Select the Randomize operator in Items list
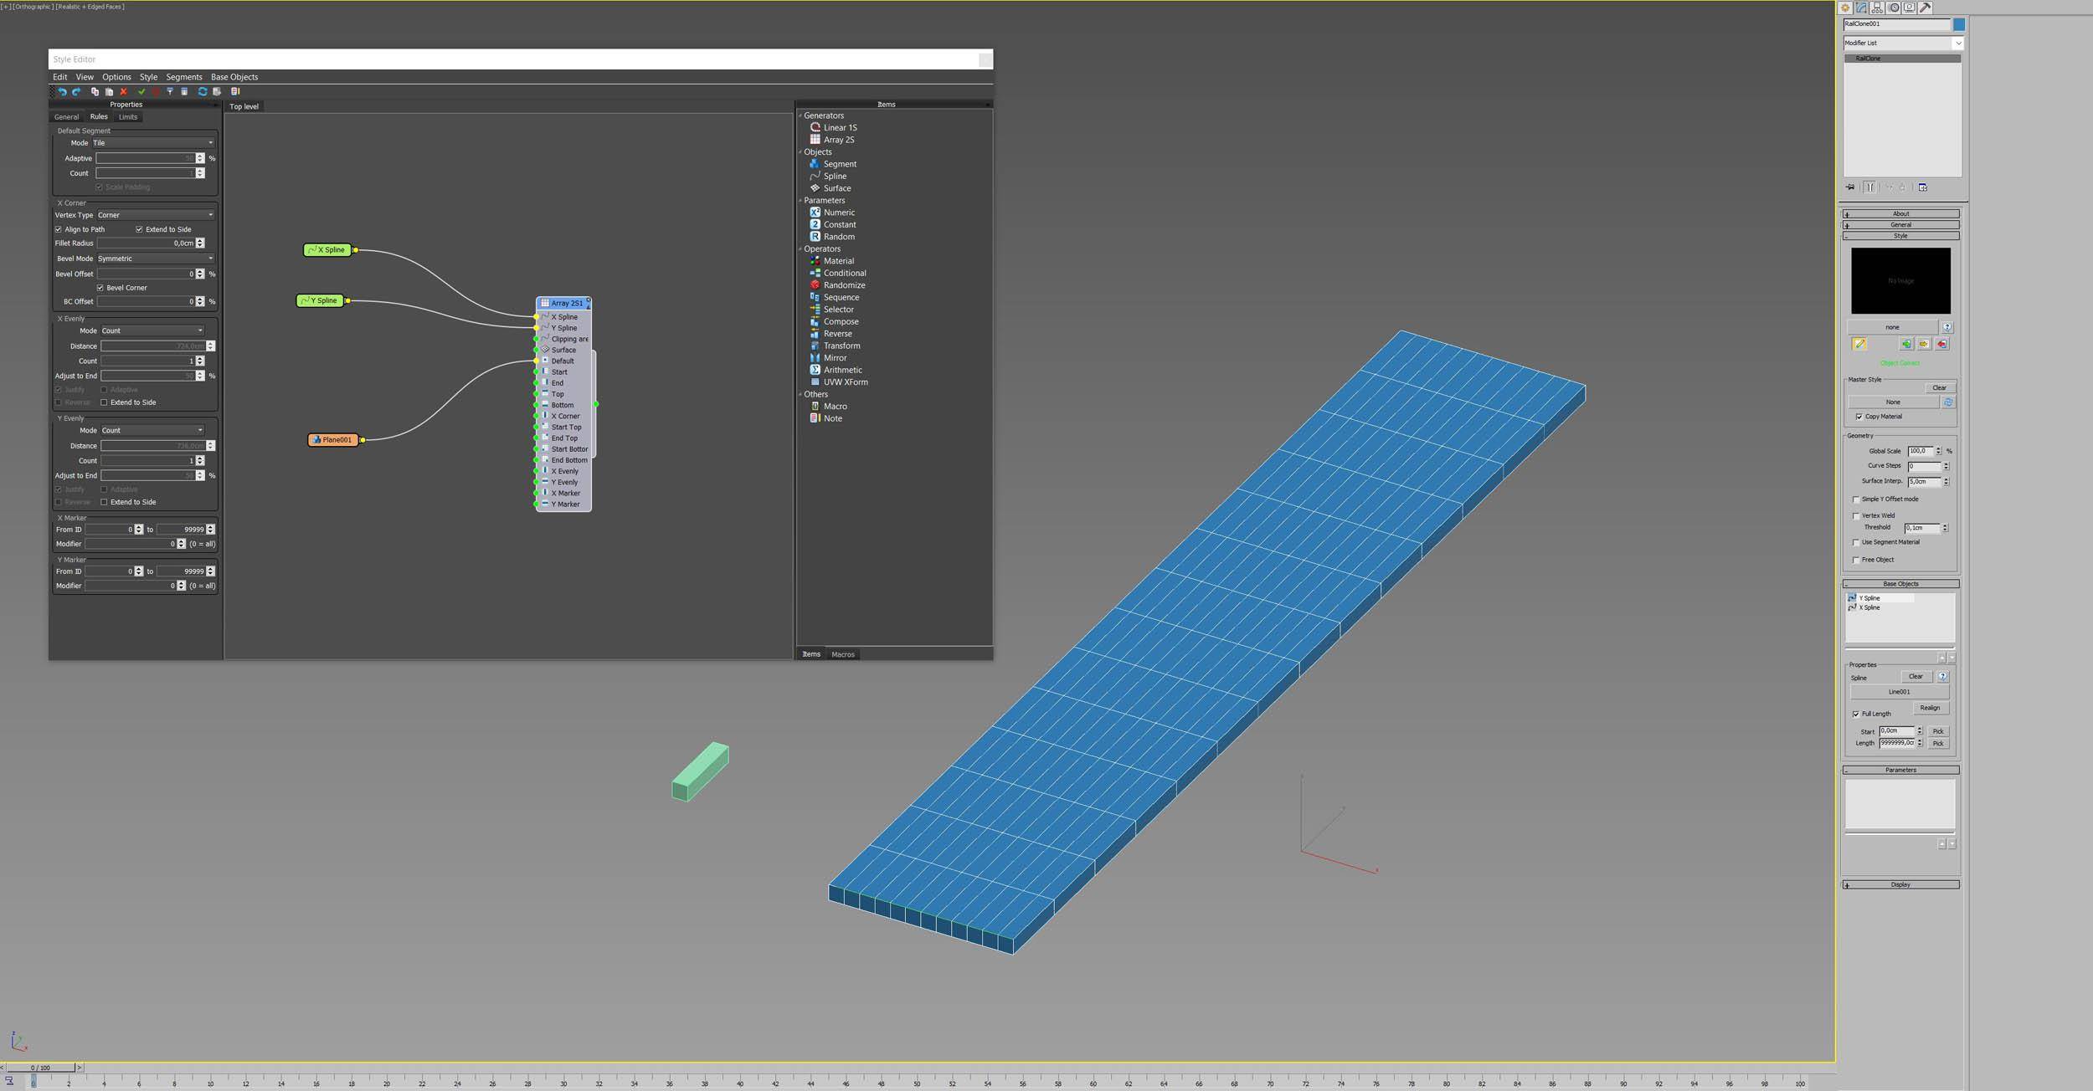 tap(844, 285)
